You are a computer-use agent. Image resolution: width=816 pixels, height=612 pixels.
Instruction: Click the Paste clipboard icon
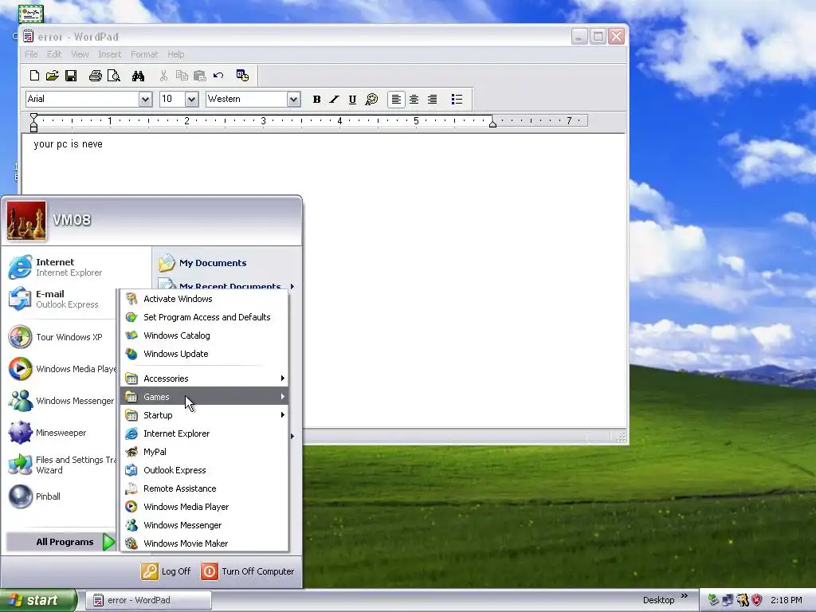point(200,76)
